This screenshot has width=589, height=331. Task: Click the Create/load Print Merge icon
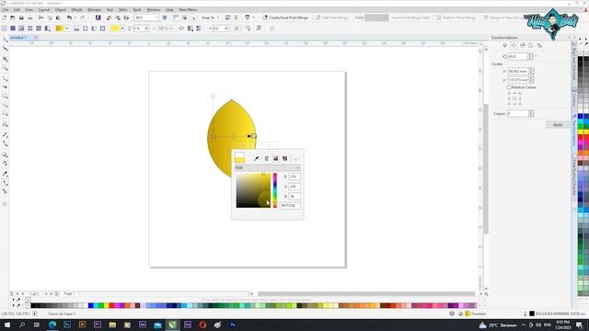[x=265, y=17]
